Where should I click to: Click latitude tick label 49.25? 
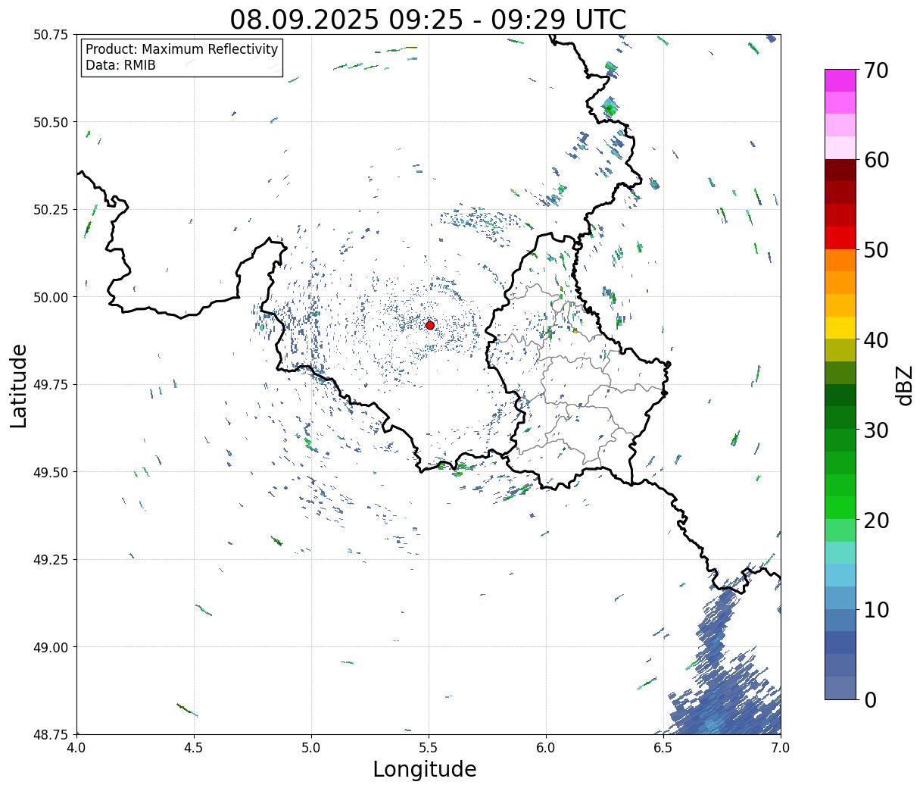pos(51,559)
